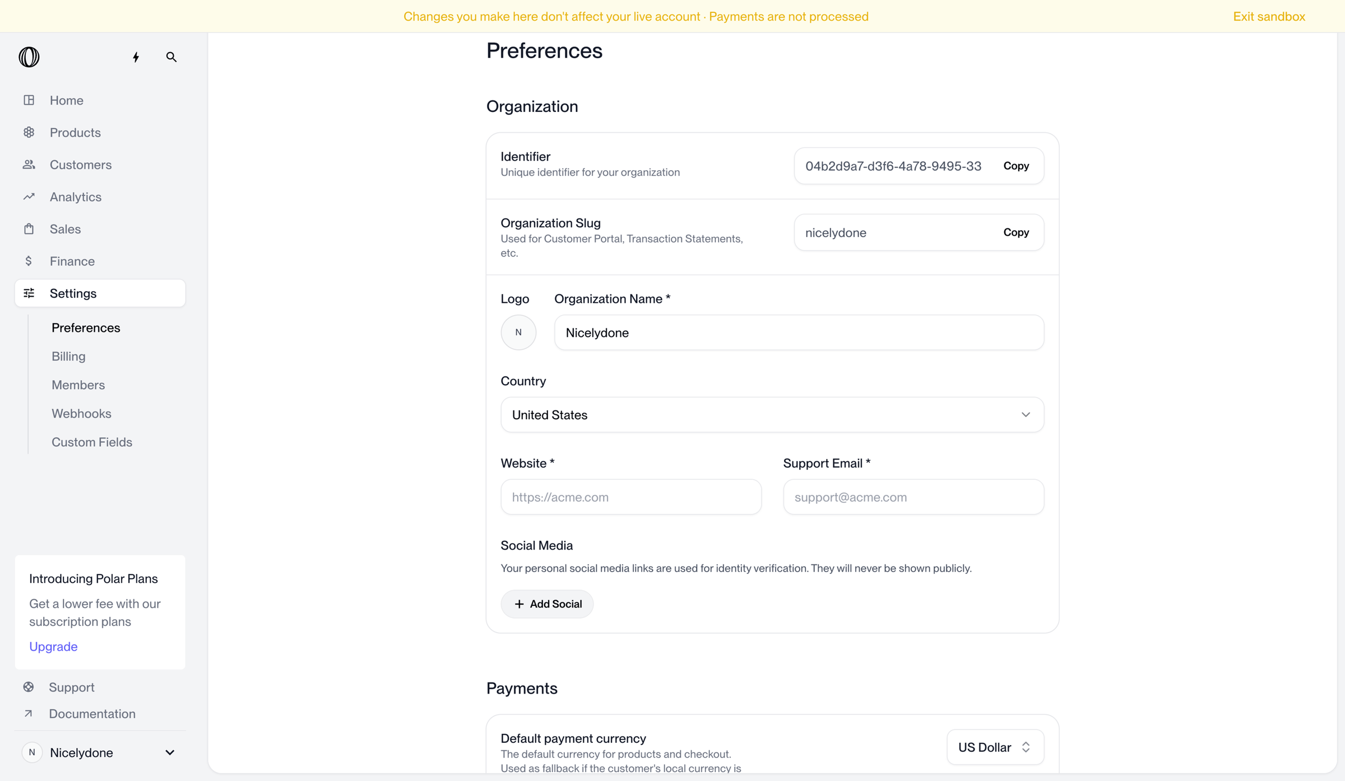The width and height of the screenshot is (1345, 781).
Task: Open the Custom Fields settings subpage
Action: tap(92, 442)
